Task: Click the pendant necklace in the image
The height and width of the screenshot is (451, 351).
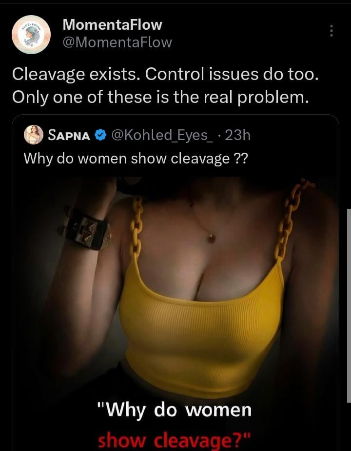Action: [x=212, y=238]
